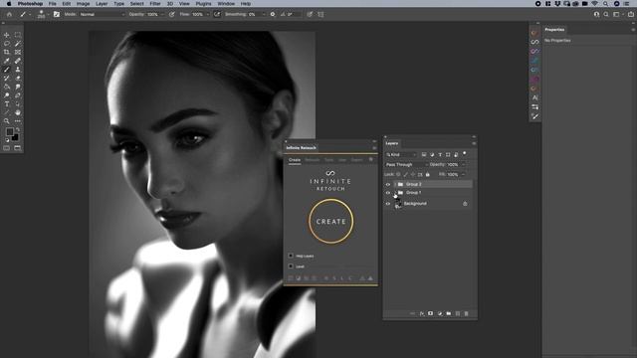This screenshot has width=637, height=358.
Task: Click the Home icon in options bar
Action: click(x=9, y=14)
